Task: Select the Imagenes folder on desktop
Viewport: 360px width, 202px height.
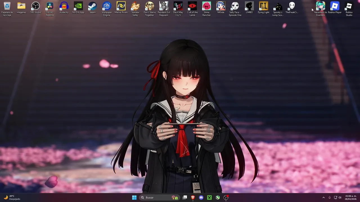Action: 21,8
